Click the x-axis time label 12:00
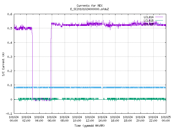The image size is (171, 128). tap(90, 121)
